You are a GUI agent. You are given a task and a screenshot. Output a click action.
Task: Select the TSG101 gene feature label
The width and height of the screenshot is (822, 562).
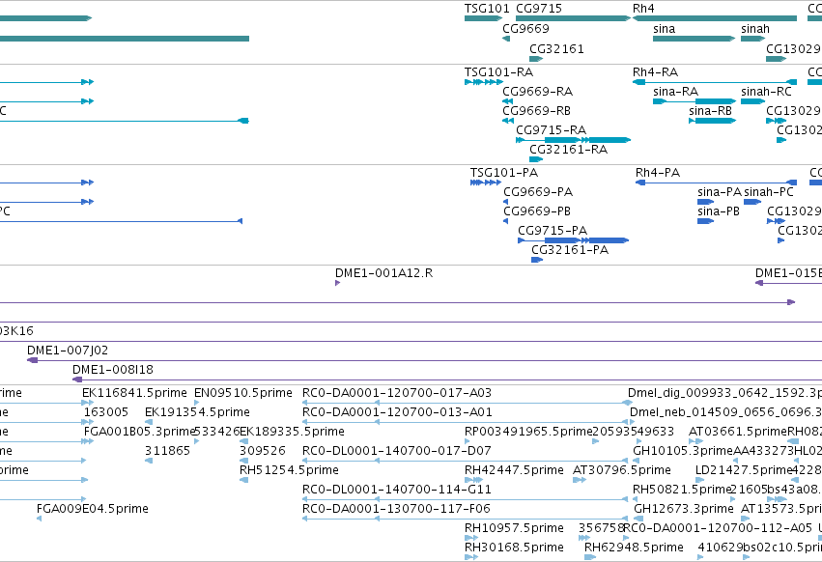pyautogui.click(x=487, y=9)
